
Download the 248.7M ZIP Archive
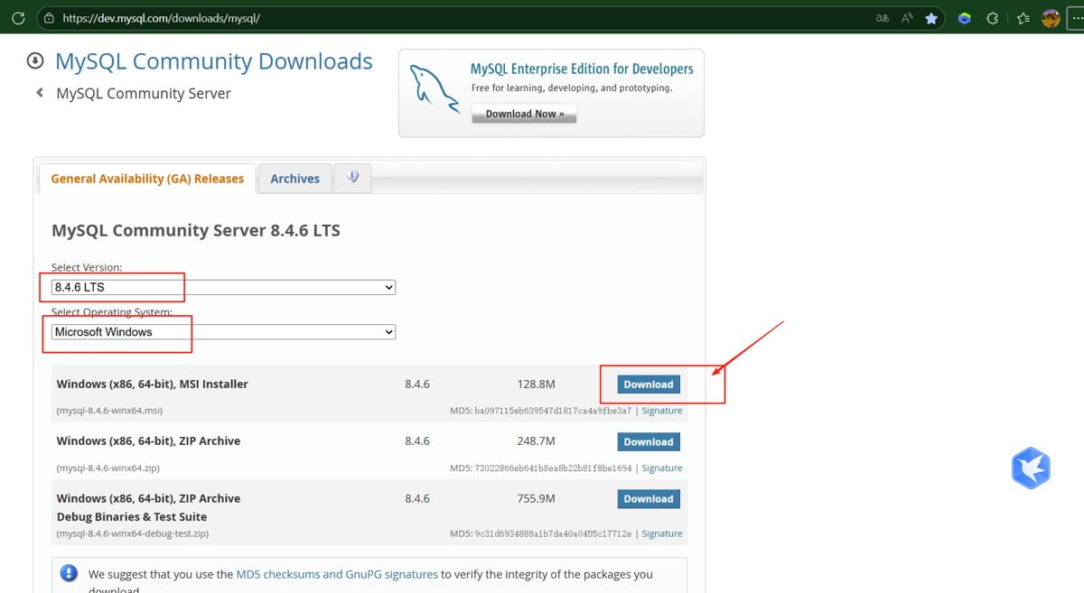coord(649,442)
